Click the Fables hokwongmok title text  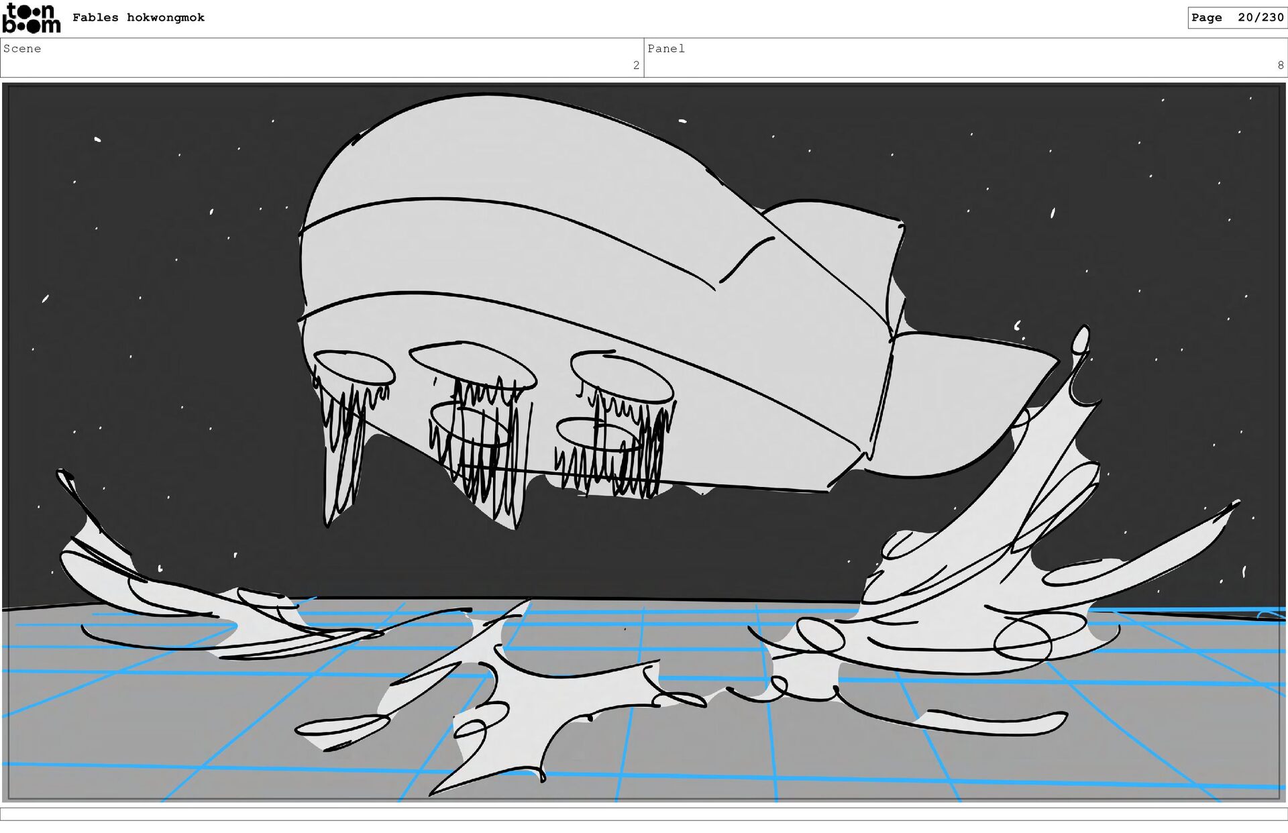pos(138,17)
